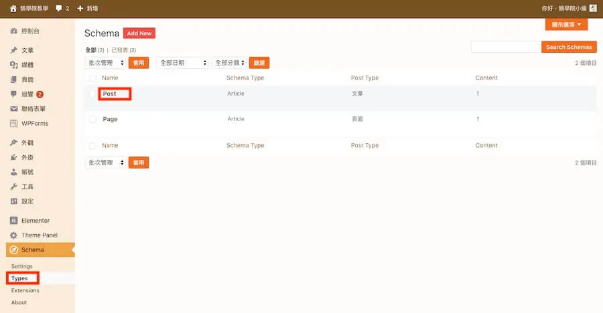
Task: Open the top 批次管理 bulk actions dropdown
Action: click(x=105, y=63)
